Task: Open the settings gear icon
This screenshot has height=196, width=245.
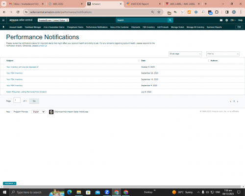Action: (x=227, y=20)
